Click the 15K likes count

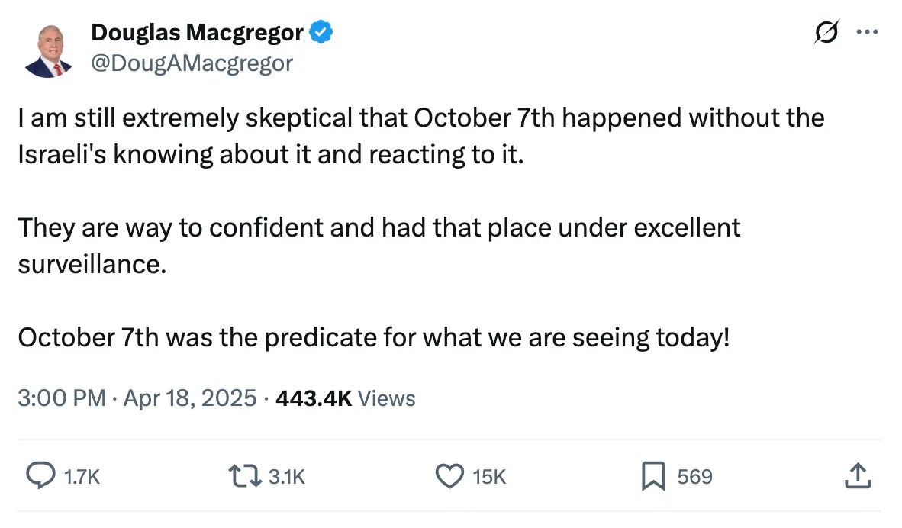point(489,477)
